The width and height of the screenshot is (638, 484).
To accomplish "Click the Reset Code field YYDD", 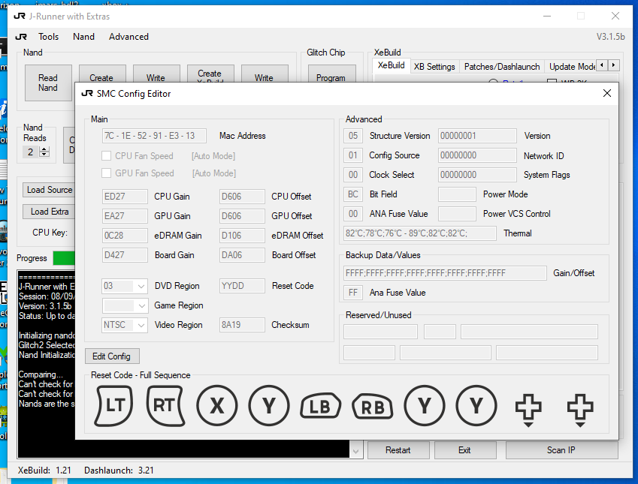I will click(x=242, y=286).
